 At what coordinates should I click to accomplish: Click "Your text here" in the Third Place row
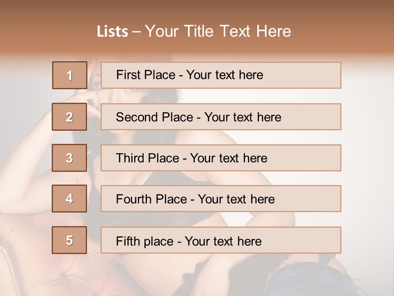coord(229,158)
